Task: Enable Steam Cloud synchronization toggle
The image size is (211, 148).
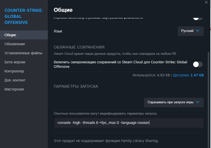Action: click(x=198, y=64)
